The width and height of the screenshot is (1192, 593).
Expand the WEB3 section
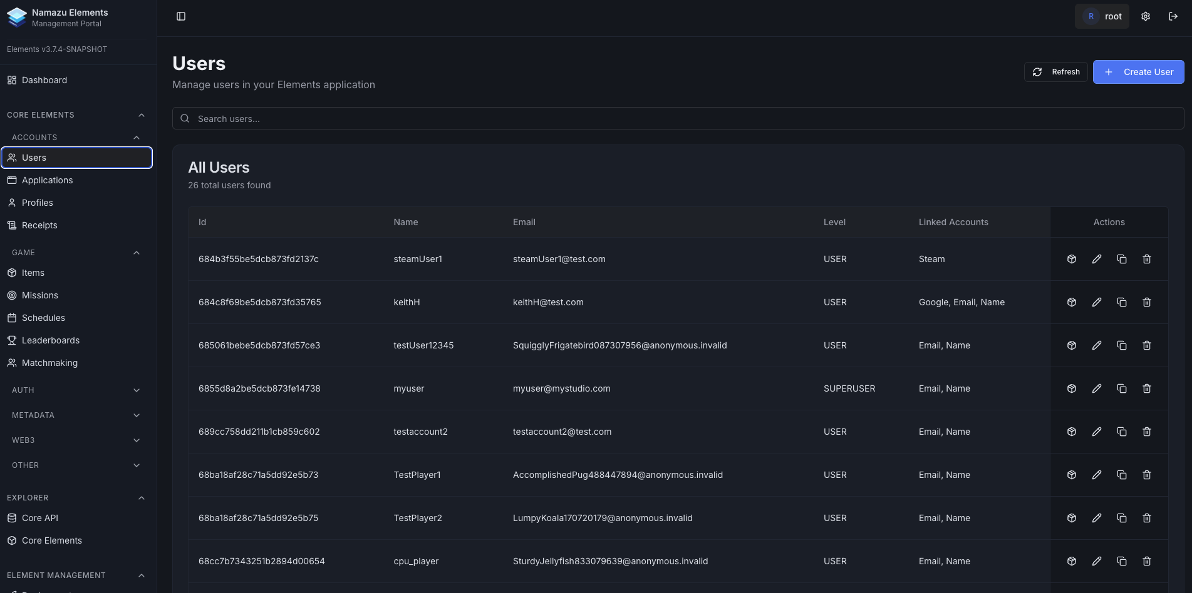pyautogui.click(x=137, y=440)
